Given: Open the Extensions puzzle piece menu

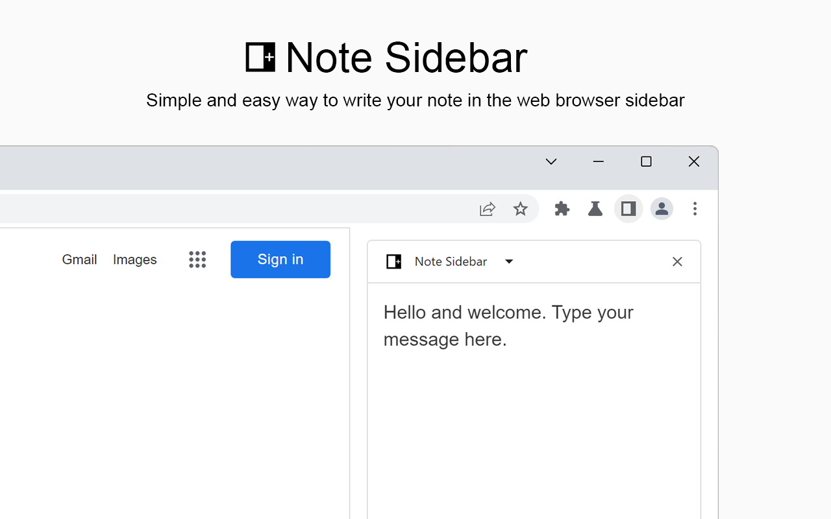Looking at the screenshot, I should point(562,209).
